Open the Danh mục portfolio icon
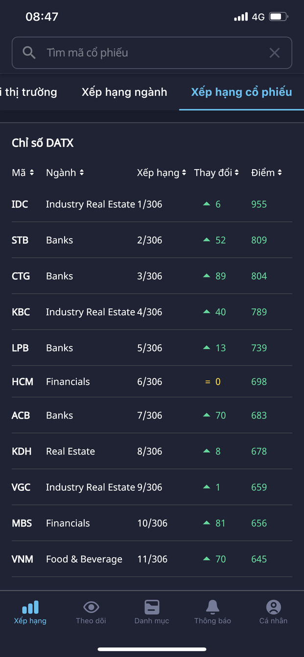Viewport: 304px width, 657px height. tap(152, 608)
